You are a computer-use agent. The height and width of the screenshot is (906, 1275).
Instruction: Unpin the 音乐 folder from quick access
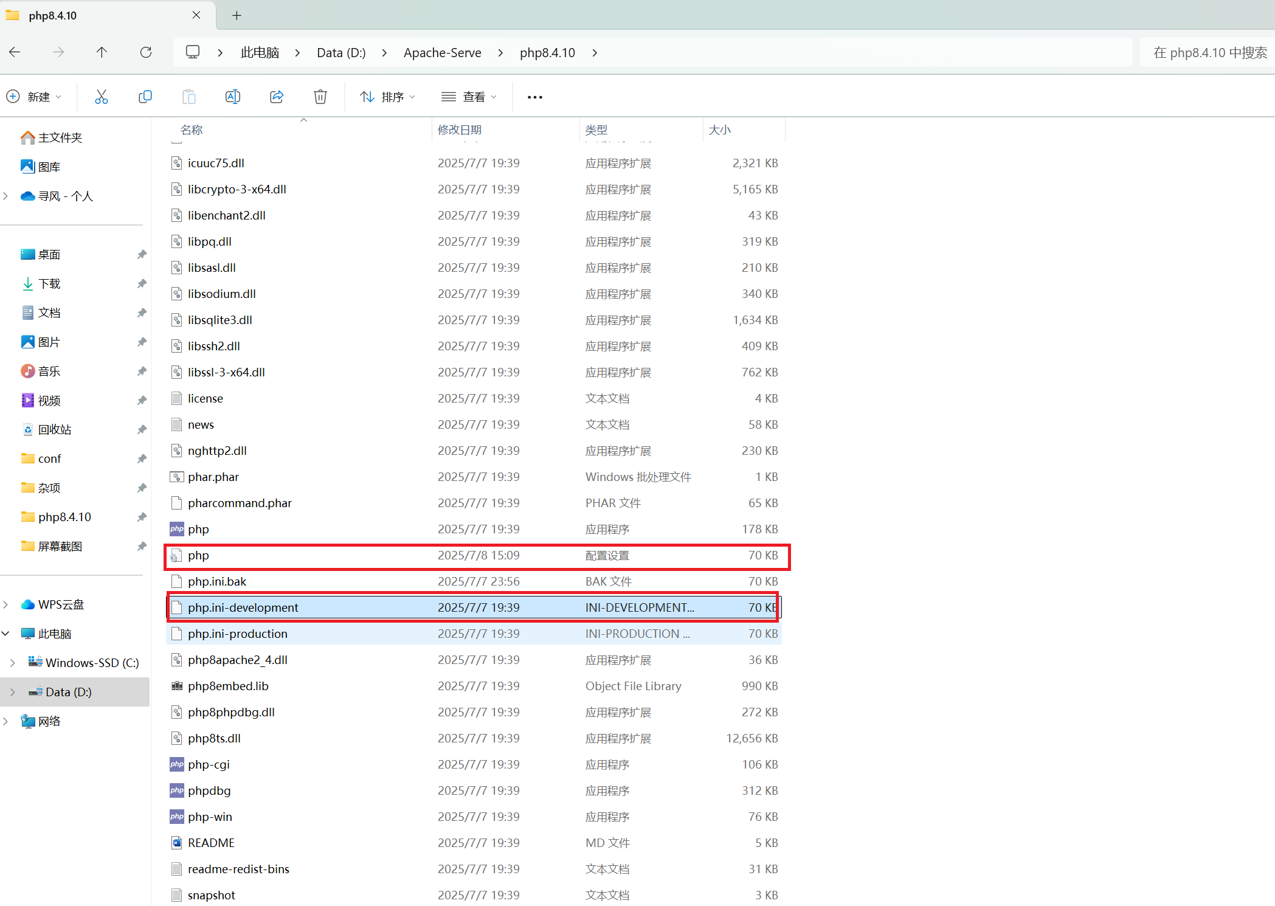click(141, 371)
